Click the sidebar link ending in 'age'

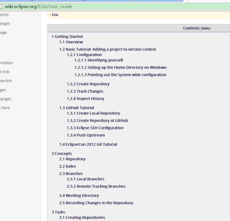3,33
